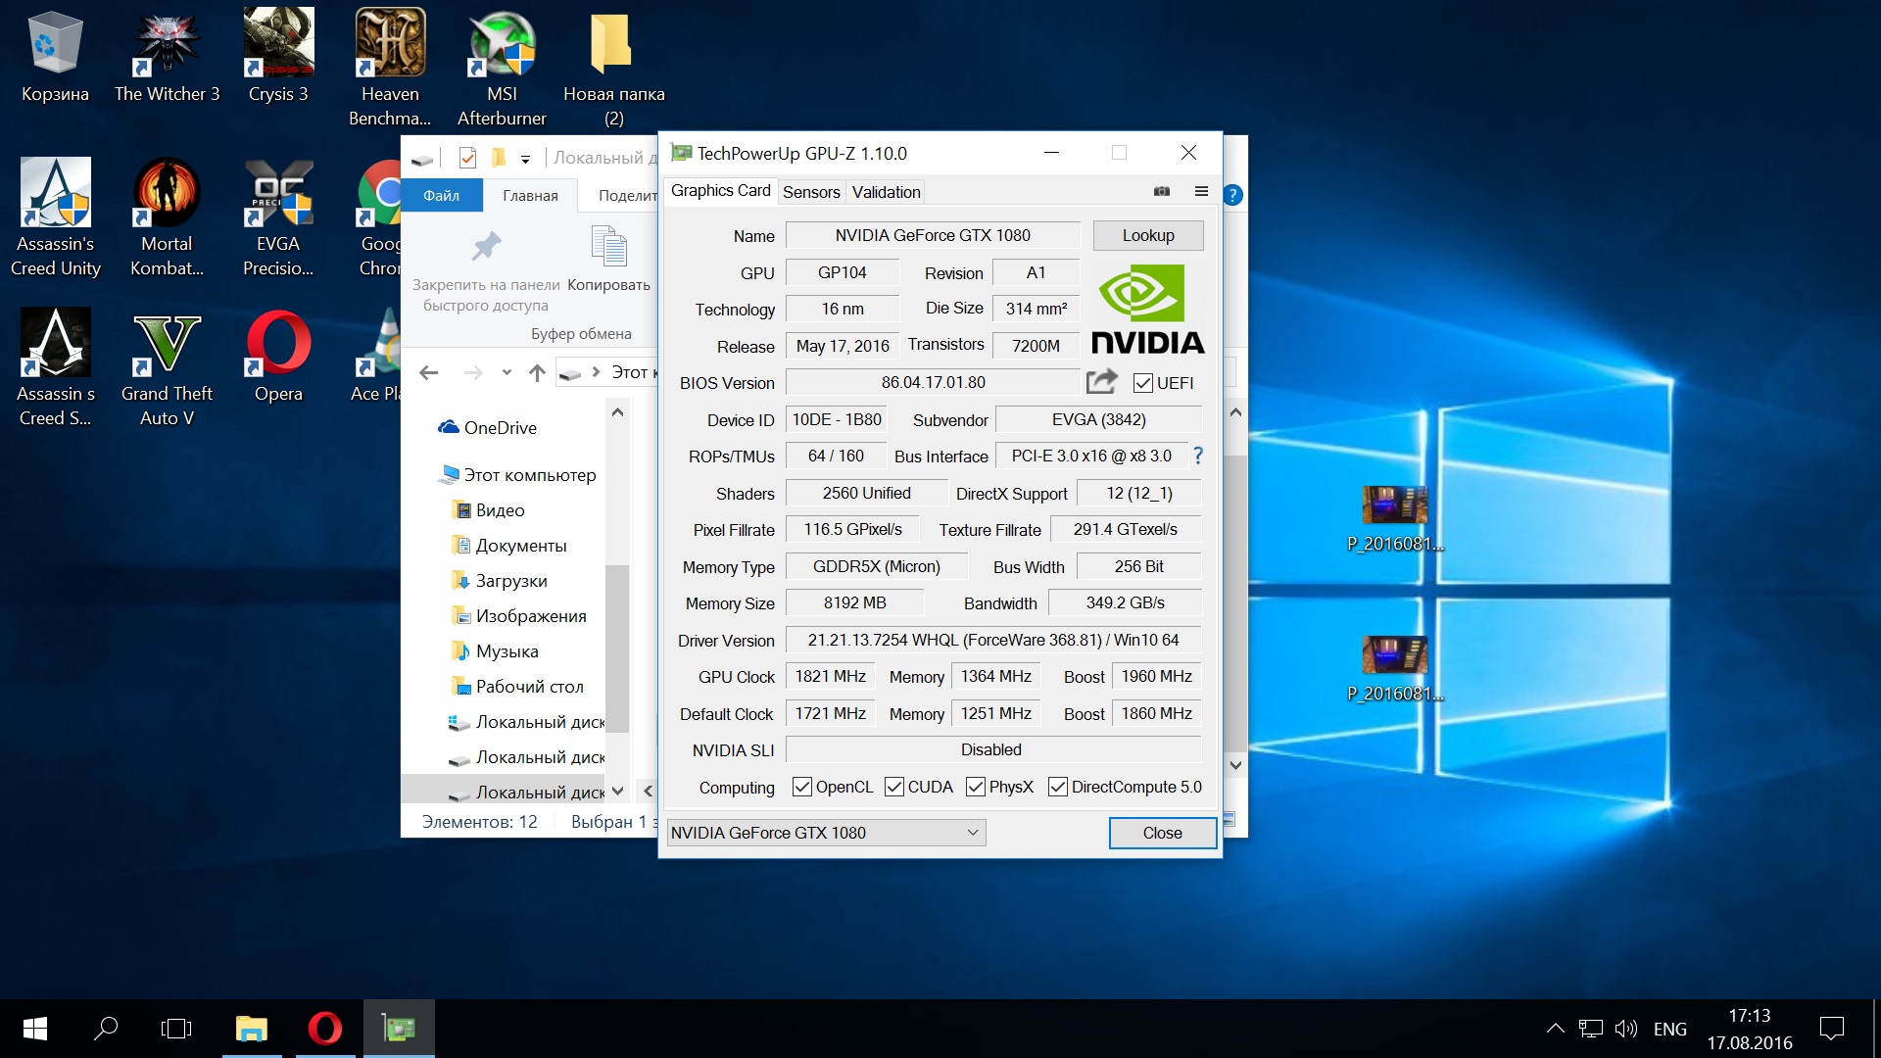Open Explorer help question mark button
The image size is (1881, 1058).
[1233, 195]
